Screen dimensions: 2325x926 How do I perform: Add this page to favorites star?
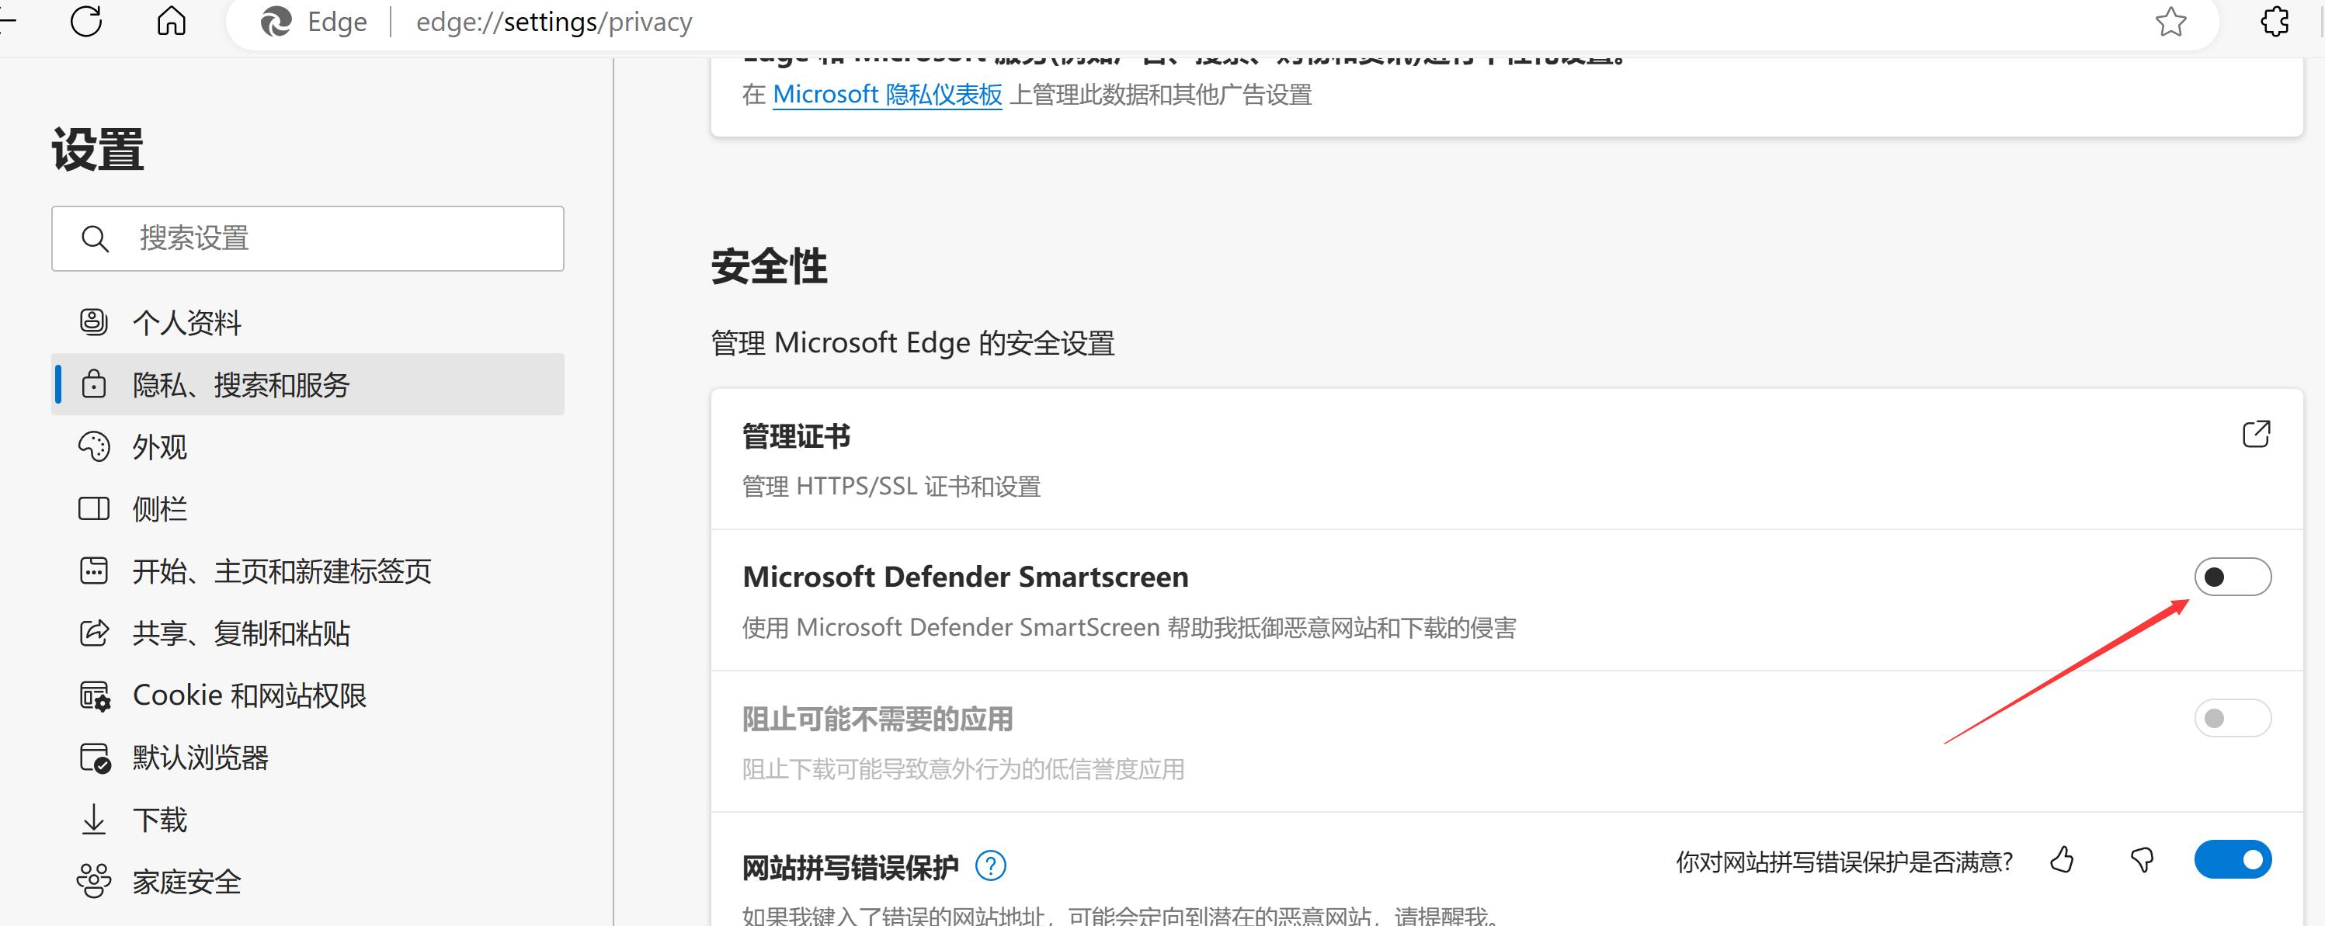[x=2170, y=22]
